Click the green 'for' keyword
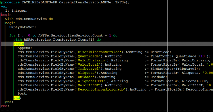The image size is (213, 112). tap(12, 35)
